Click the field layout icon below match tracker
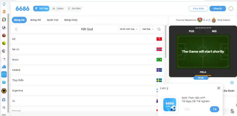Viewport: 237px width, 116px height. click(232, 83)
